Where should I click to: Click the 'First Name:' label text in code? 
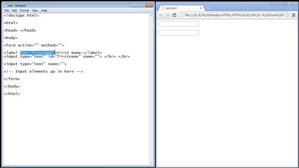70,53
